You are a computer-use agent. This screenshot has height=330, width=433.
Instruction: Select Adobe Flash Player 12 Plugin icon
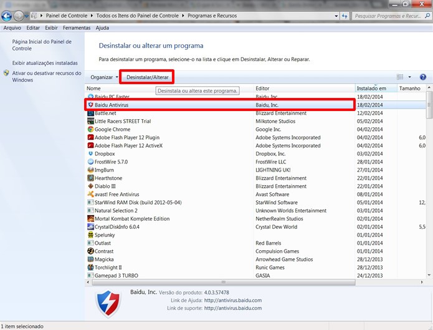[x=90, y=137]
